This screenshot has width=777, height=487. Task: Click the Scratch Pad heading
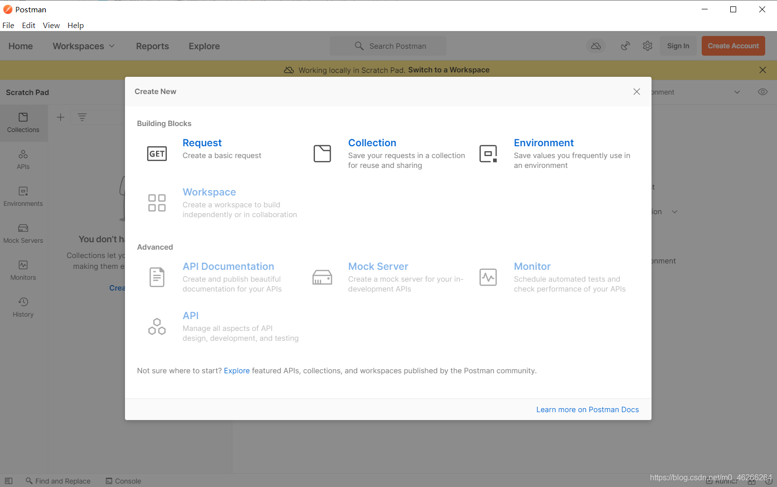pos(28,92)
